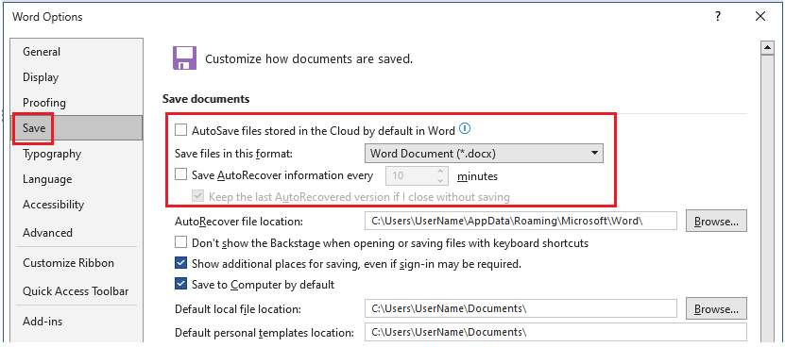
Task: Decrease AutoRecover minutes with down arrow
Action: pos(440,180)
